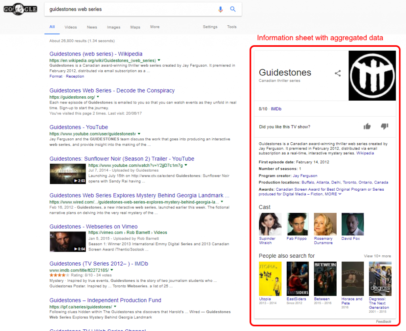
Task: Open Fab Filippo cast photo
Action: 298,224
